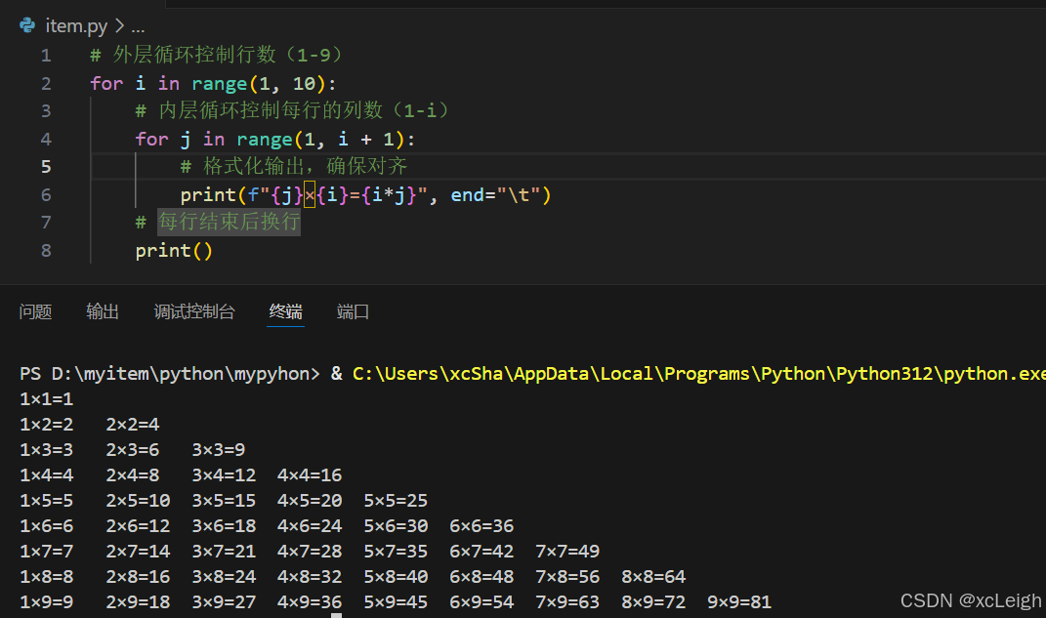Click 'print()' on line 8

tap(174, 251)
